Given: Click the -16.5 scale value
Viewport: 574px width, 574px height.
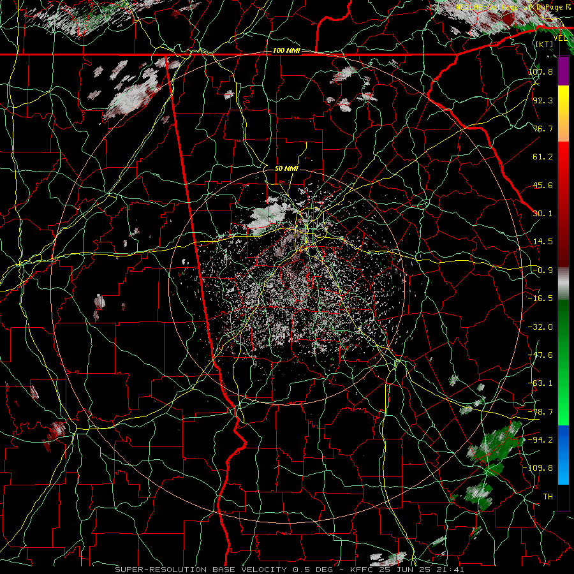Looking at the screenshot, I should point(541,298).
